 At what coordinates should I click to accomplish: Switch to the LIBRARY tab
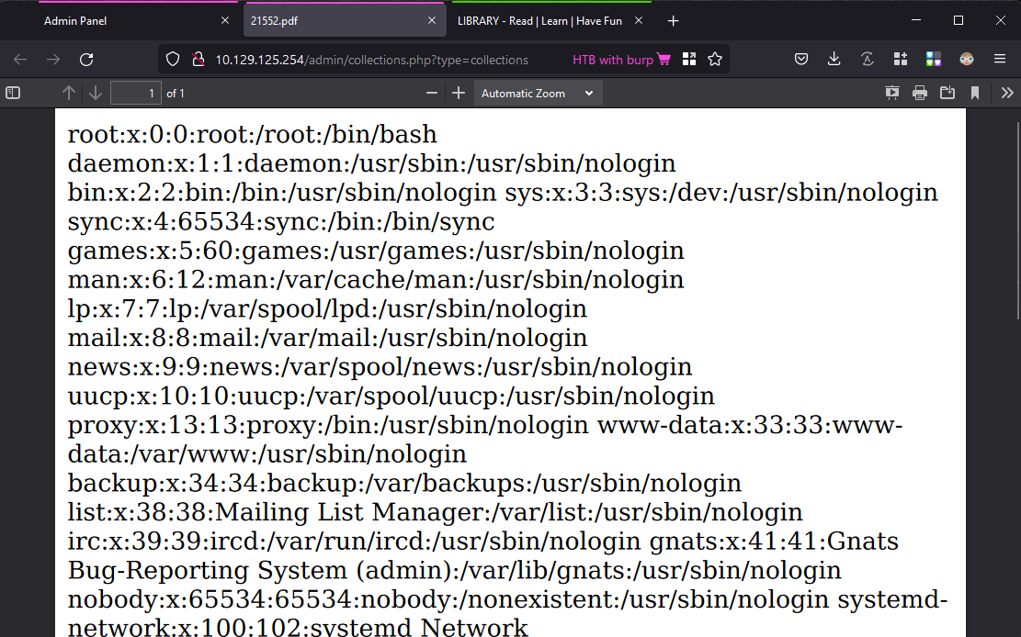click(540, 20)
